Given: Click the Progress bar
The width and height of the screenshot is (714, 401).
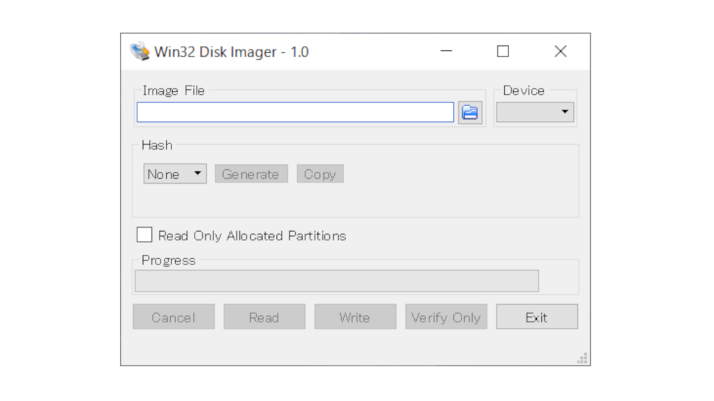Looking at the screenshot, I should [337, 280].
